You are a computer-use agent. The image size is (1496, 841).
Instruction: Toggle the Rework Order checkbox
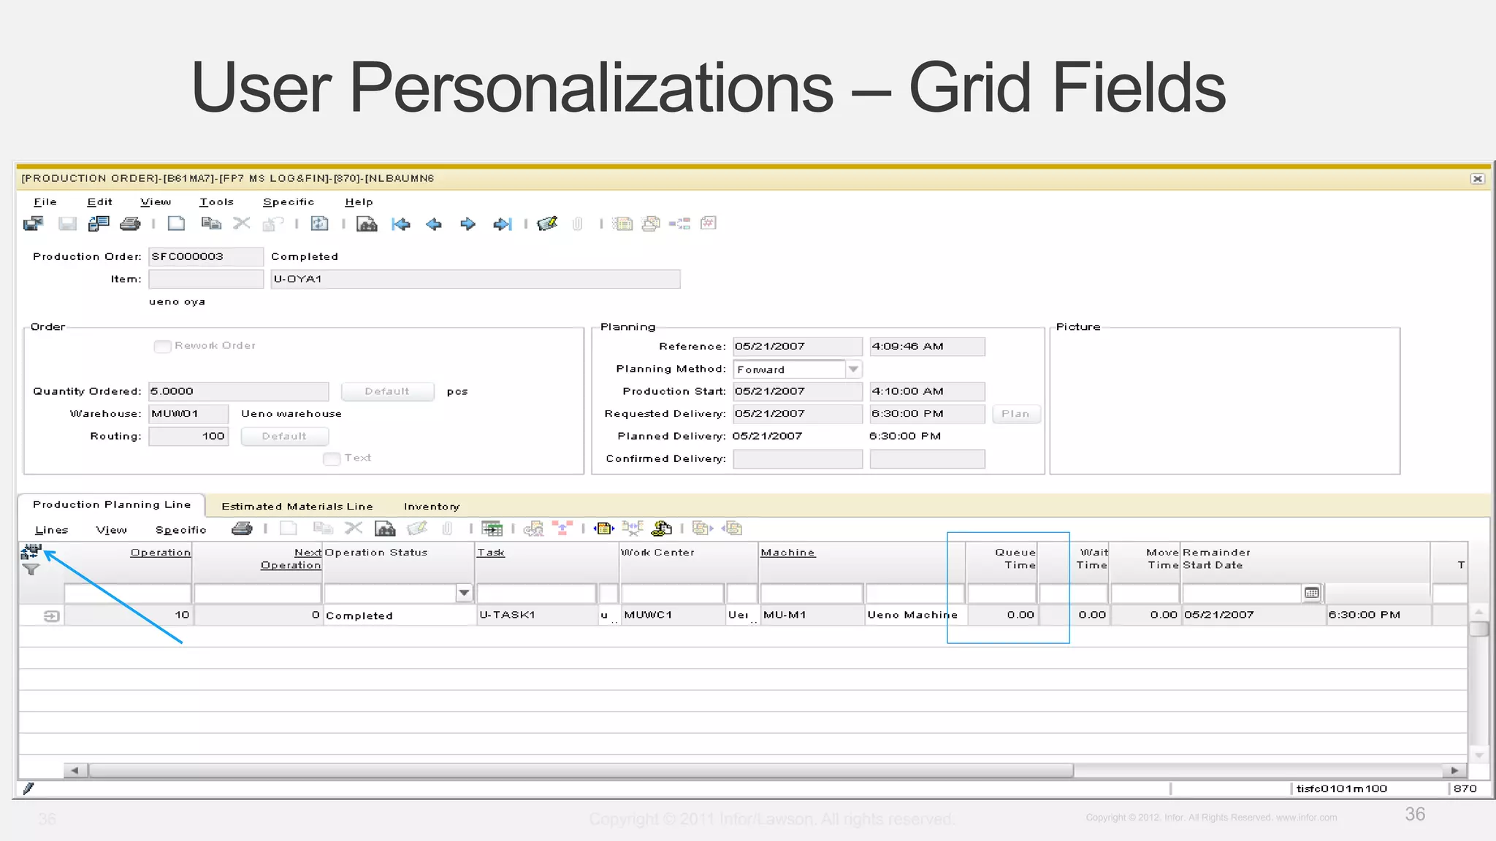162,346
